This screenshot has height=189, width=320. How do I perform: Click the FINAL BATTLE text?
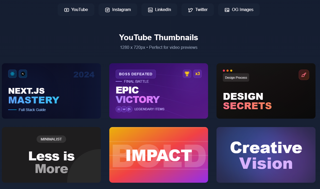point(136,81)
